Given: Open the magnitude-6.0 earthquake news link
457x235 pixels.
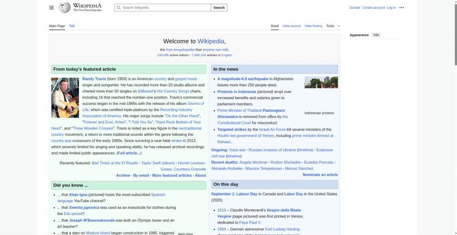Looking at the screenshot, I should point(243,79).
